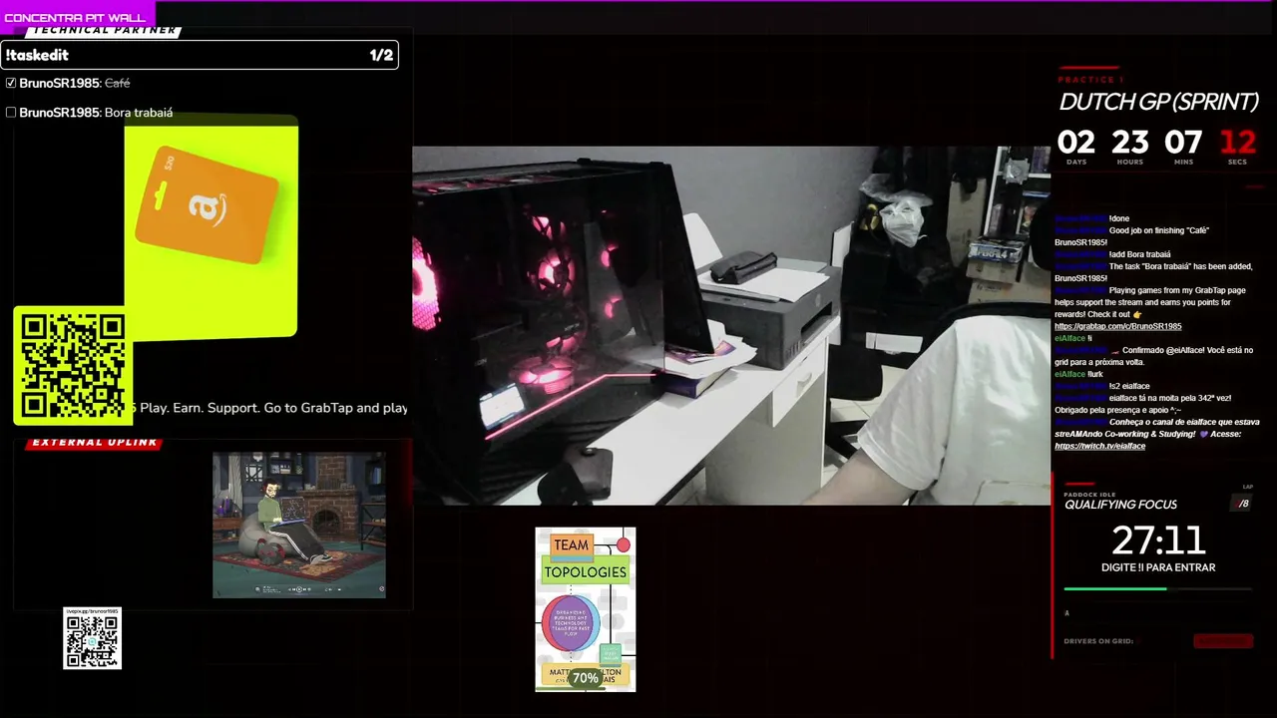Click the struck-through 'Café' task text
This screenshot has width=1277, height=718.
click(x=117, y=83)
